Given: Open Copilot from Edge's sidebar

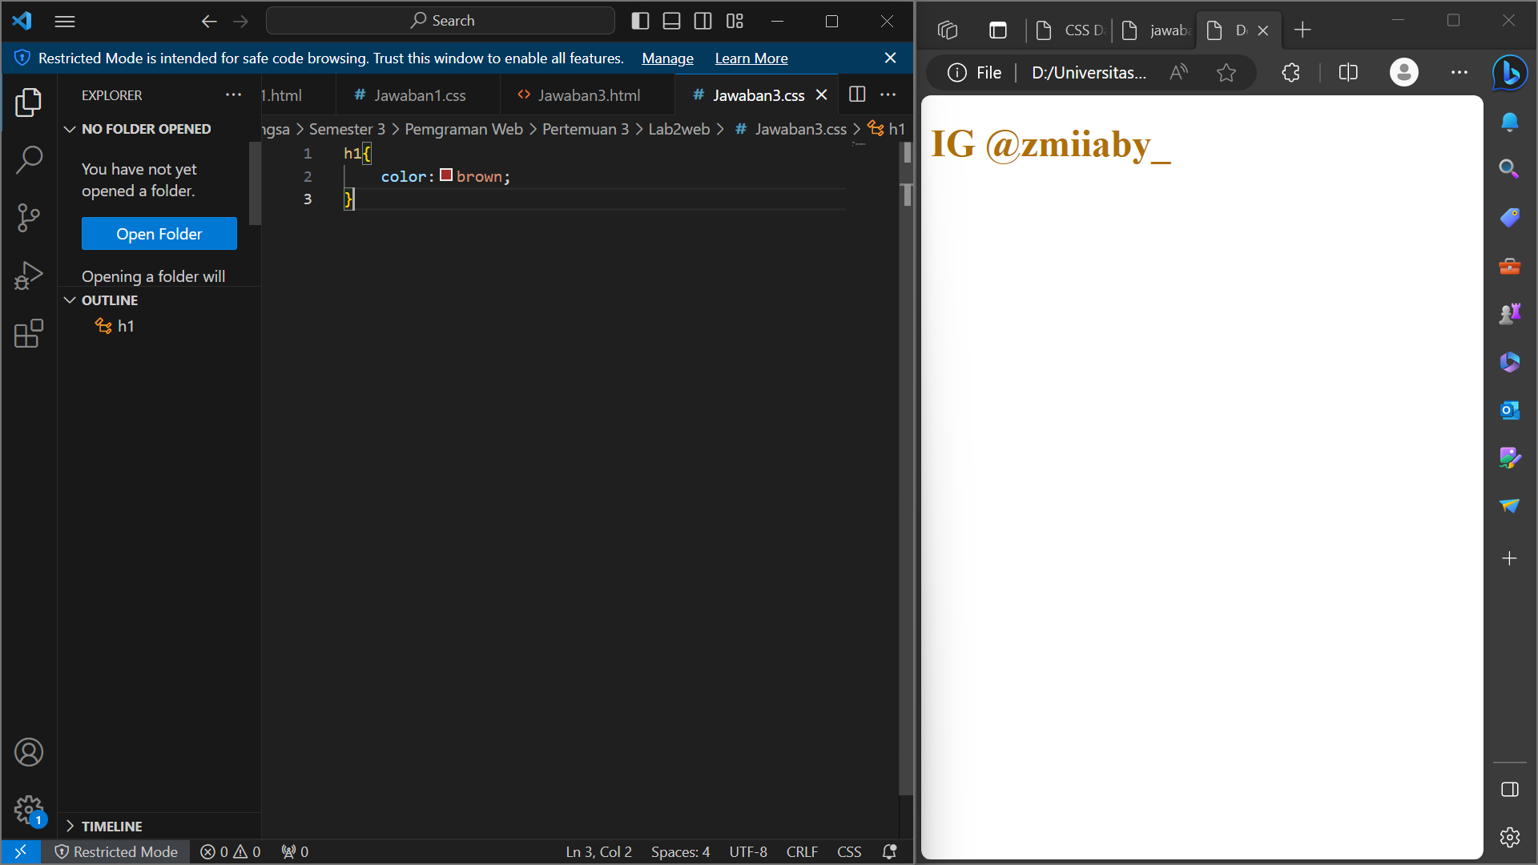Looking at the screenshot, I should click(1510, 73).
